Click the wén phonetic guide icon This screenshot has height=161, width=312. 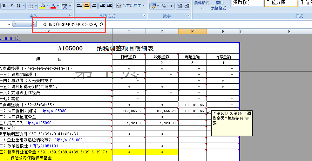pos(65,6)
